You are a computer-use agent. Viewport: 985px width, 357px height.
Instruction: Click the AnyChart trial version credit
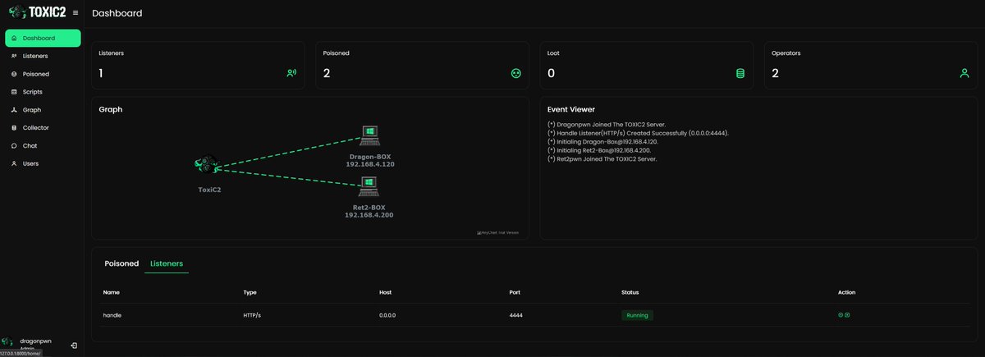coord(497,232)
